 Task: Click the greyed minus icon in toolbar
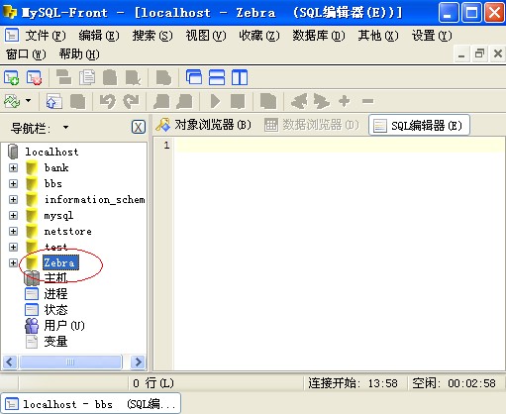[367, 101]
